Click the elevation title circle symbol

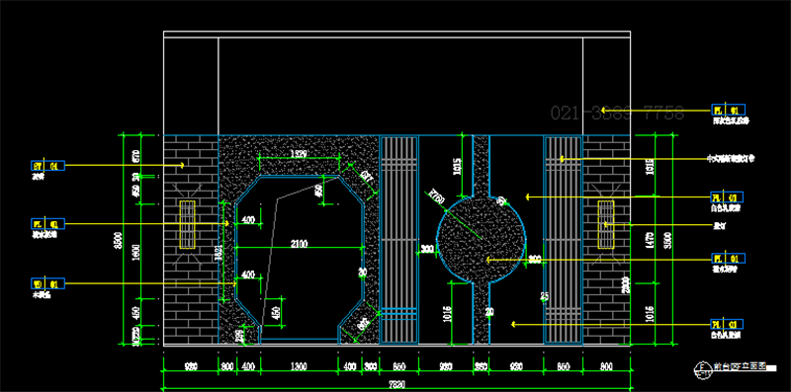pos(700,367)
